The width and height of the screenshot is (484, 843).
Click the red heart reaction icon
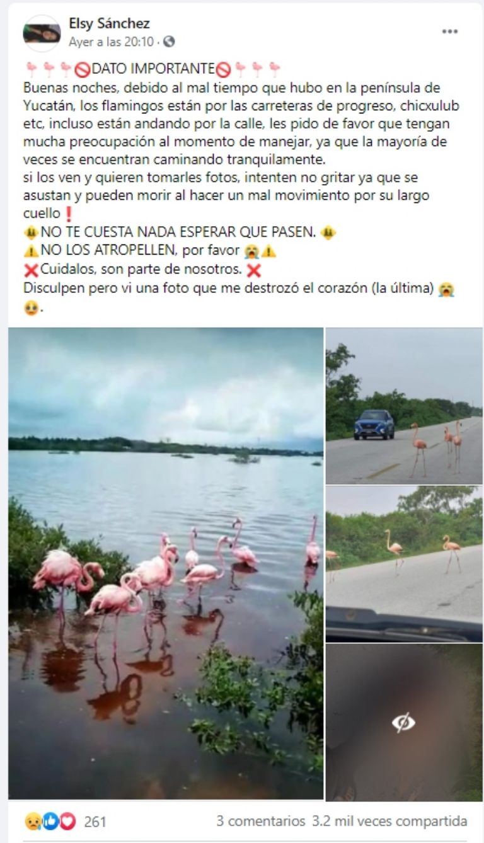(67, 821)
